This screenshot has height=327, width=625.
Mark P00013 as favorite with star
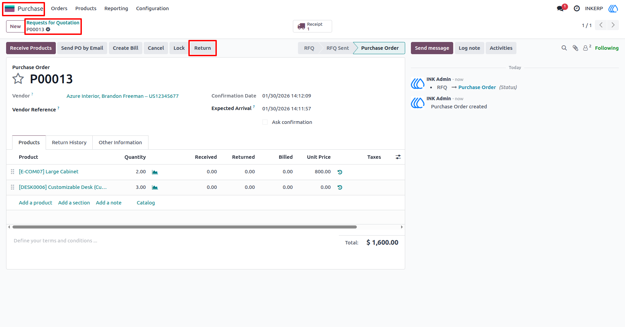point(18,79)
